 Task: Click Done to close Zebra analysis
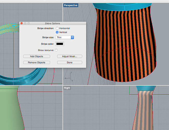pyautogui.click(x=70, y=62)
